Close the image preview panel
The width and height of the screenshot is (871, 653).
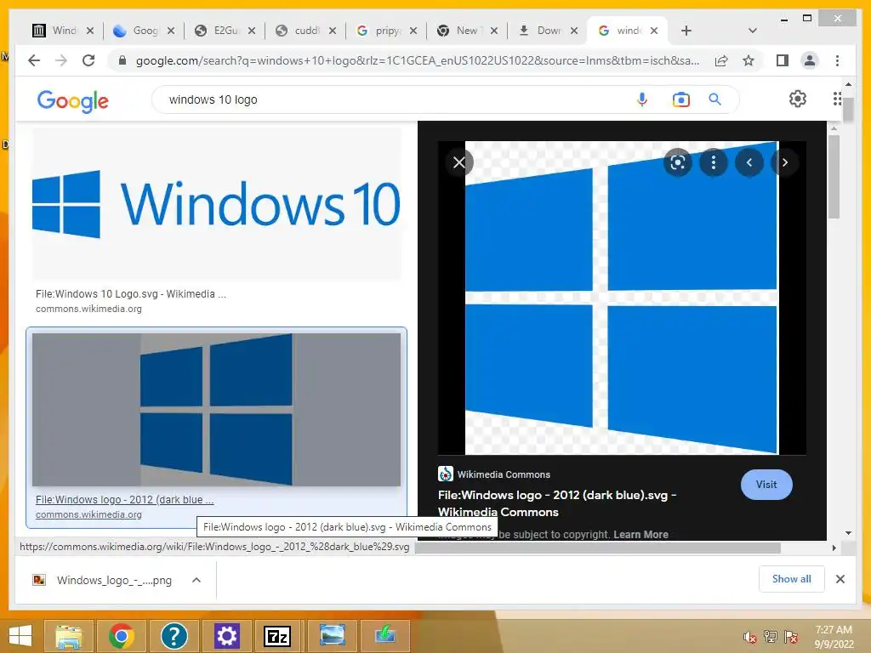click(x=458, y=162)
